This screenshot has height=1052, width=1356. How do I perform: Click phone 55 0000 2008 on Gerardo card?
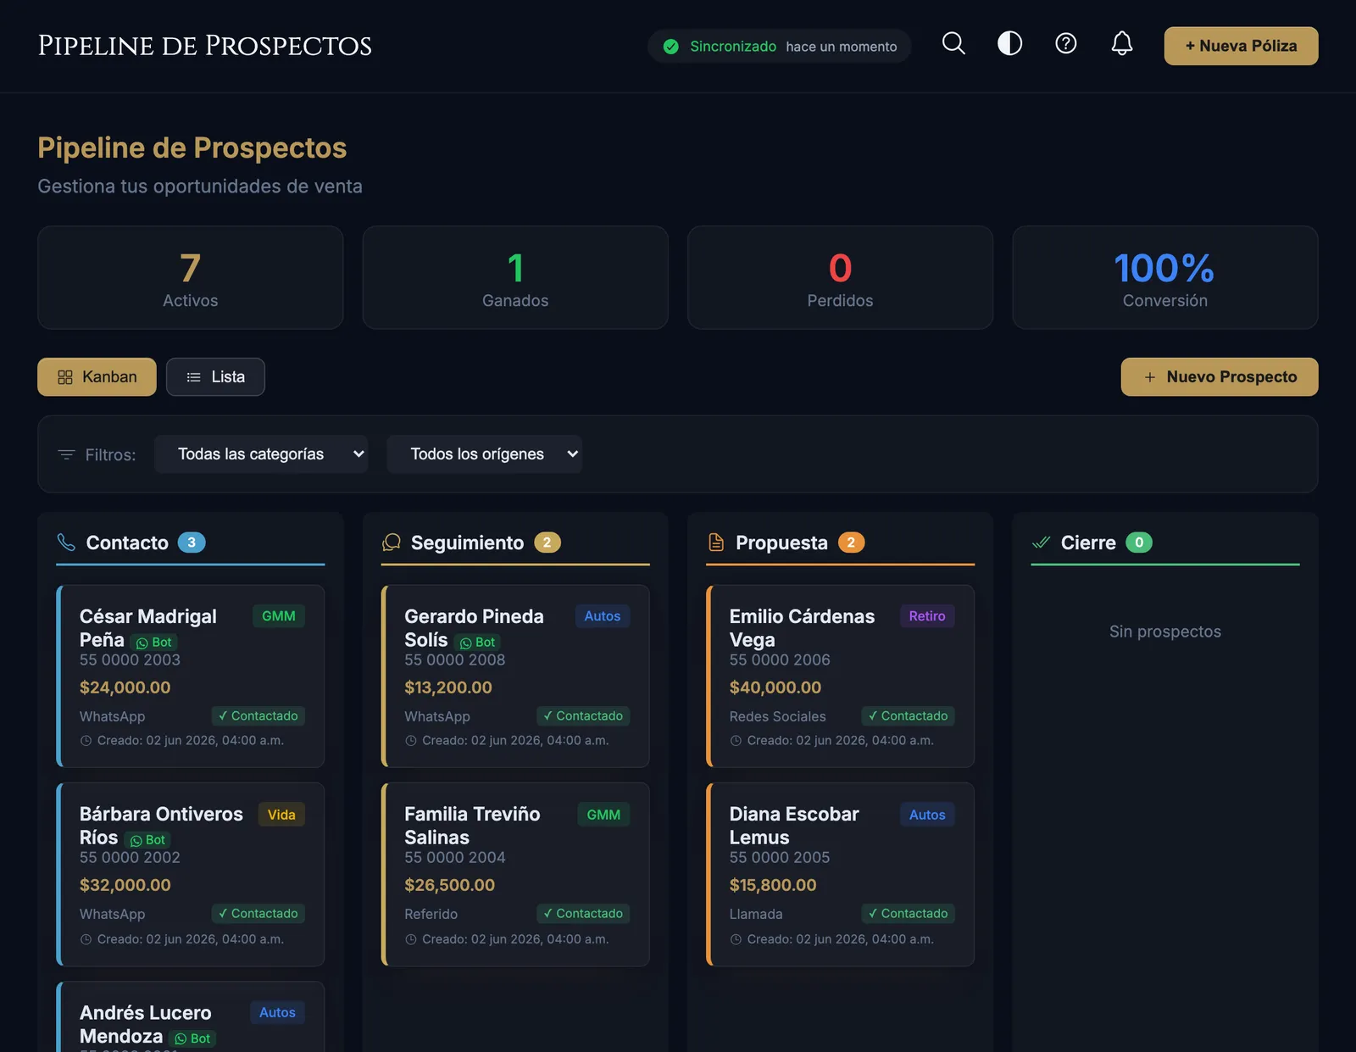[455, 660]
